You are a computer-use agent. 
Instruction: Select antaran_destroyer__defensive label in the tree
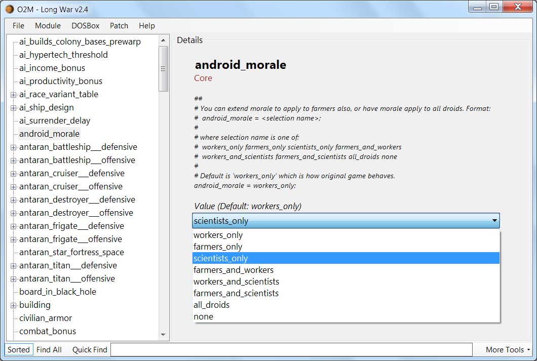[x=77, y=200]
